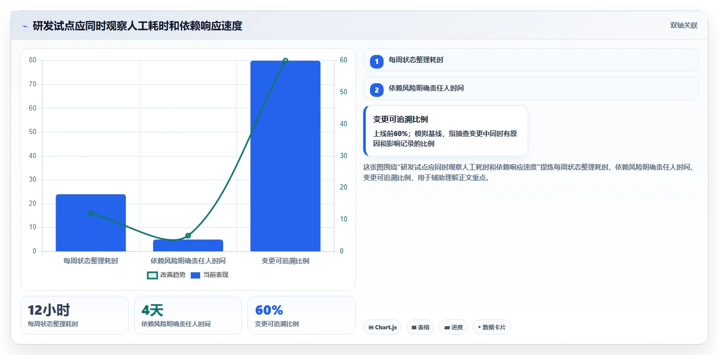Click the 数据卡片 tag

click(492, 327)
